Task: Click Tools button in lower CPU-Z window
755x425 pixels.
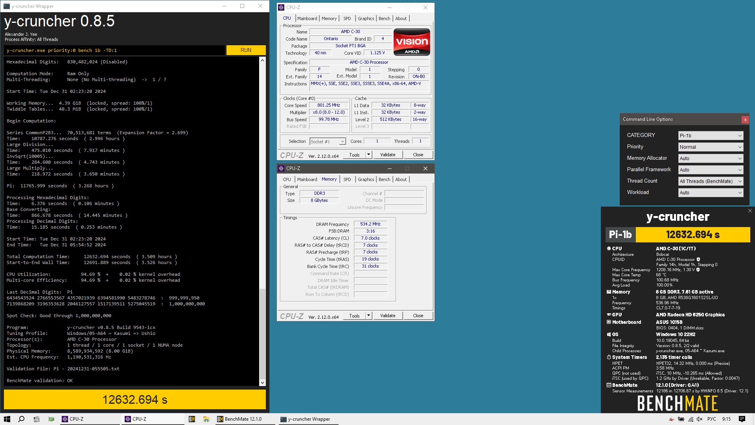Action: pyautogui.click(x=354, y=316)
